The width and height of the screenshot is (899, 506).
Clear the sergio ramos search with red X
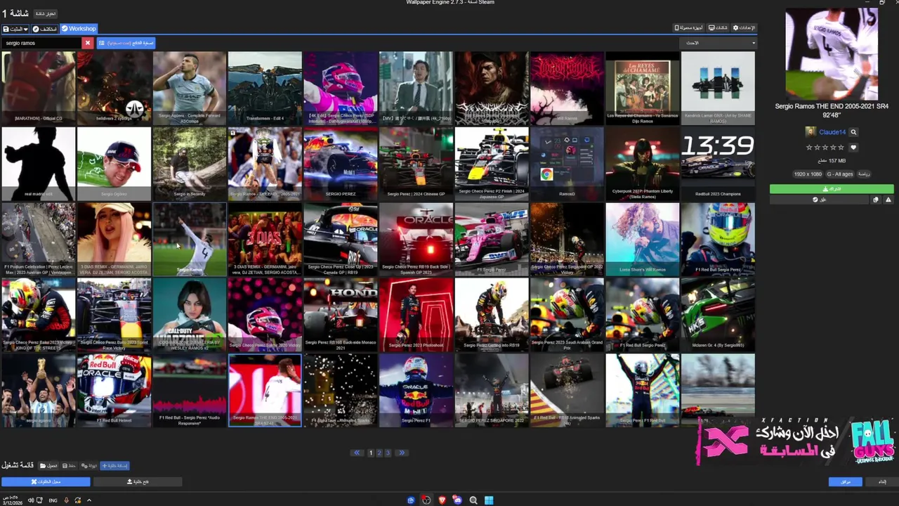tap(88, 43)
